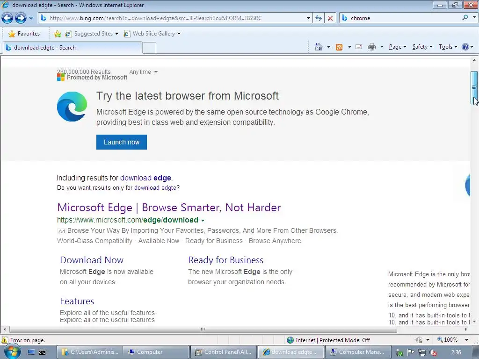This screenshot has height=359, width=479.
Task: Follow the 'download edge' corrected search link
Action: [x=146, y=178]
